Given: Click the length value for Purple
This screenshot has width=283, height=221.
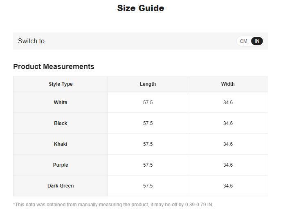Looking at the screenshot, I should (x=148, y=165).
